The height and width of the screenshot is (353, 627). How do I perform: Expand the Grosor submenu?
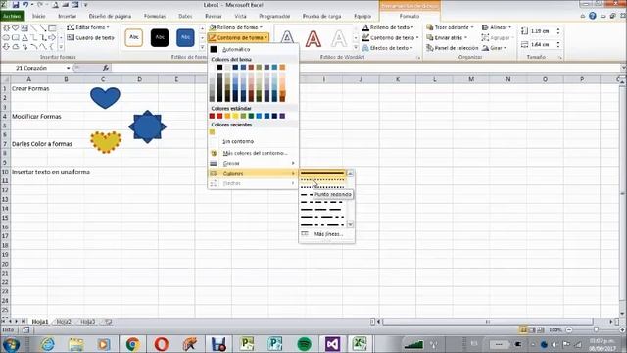253,163
